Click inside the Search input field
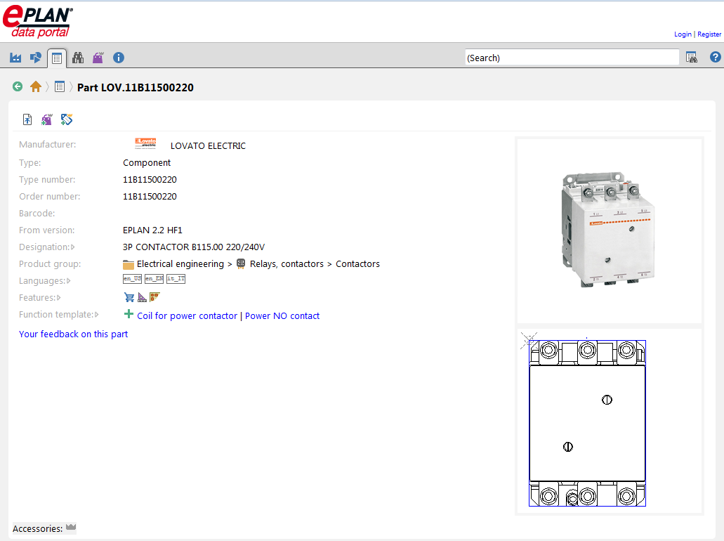This screenshot has height=541, width=724. coord(572,58)
